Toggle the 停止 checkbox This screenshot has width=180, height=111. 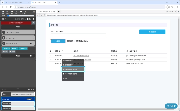click(x=28, y=19)
